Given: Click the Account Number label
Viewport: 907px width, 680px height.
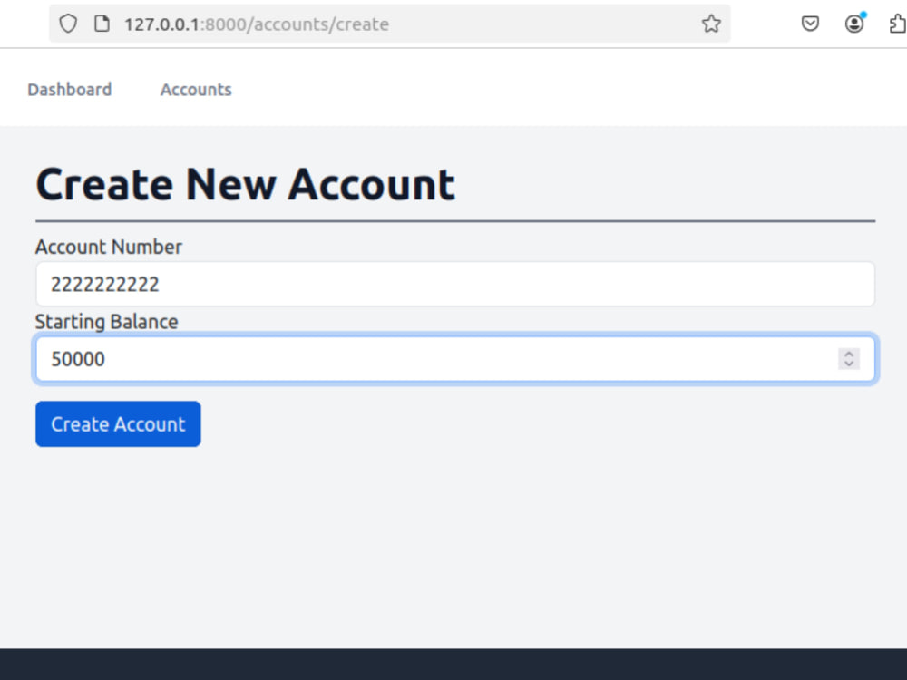Looking at the screenshot, I should tap(109, 247).
